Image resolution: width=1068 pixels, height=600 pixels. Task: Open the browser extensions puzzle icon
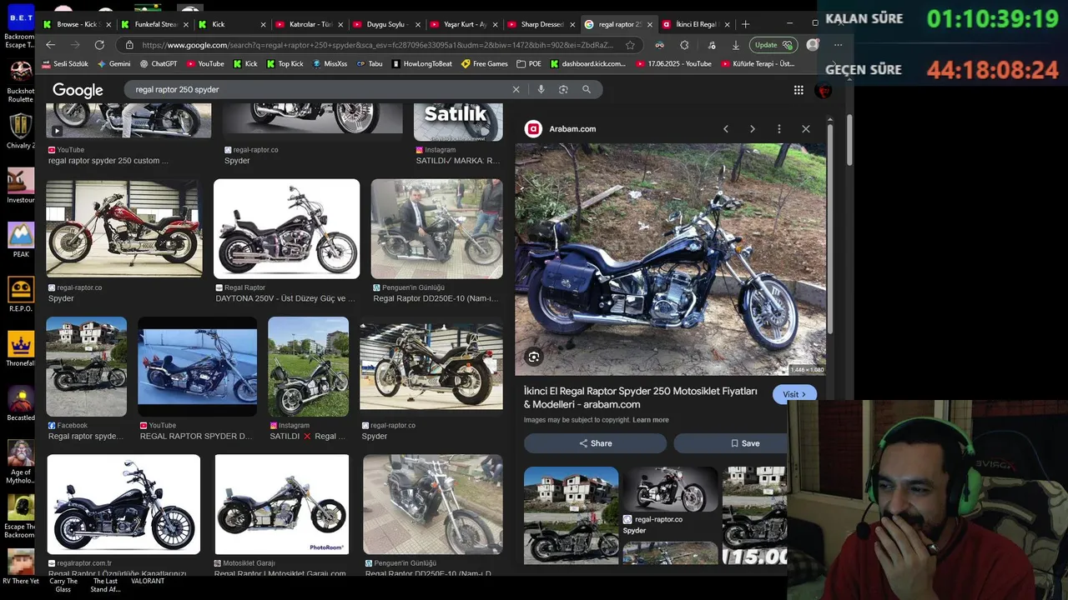684,45
